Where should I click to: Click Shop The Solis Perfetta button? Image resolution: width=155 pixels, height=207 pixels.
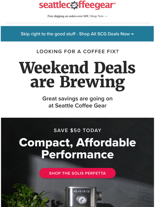(77, 173)
